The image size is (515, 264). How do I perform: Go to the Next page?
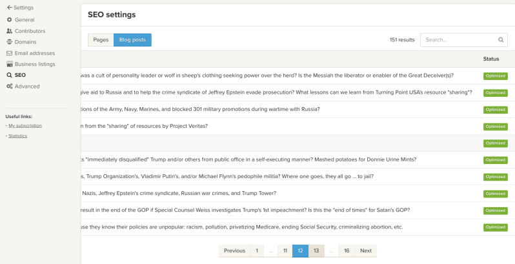coord(366,251)
